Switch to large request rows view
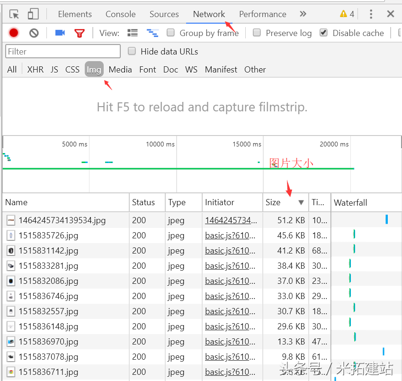 [133, 33]
